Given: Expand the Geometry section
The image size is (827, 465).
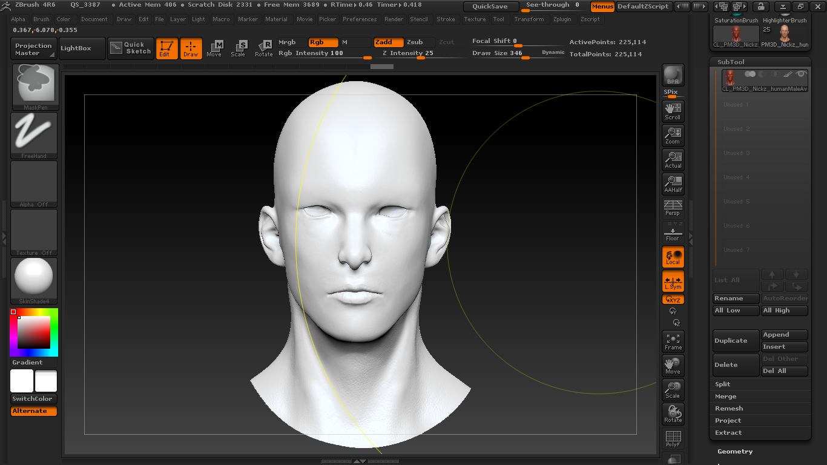Looking at the screenshot, I should pyautogui.click(x=735, y=452).
